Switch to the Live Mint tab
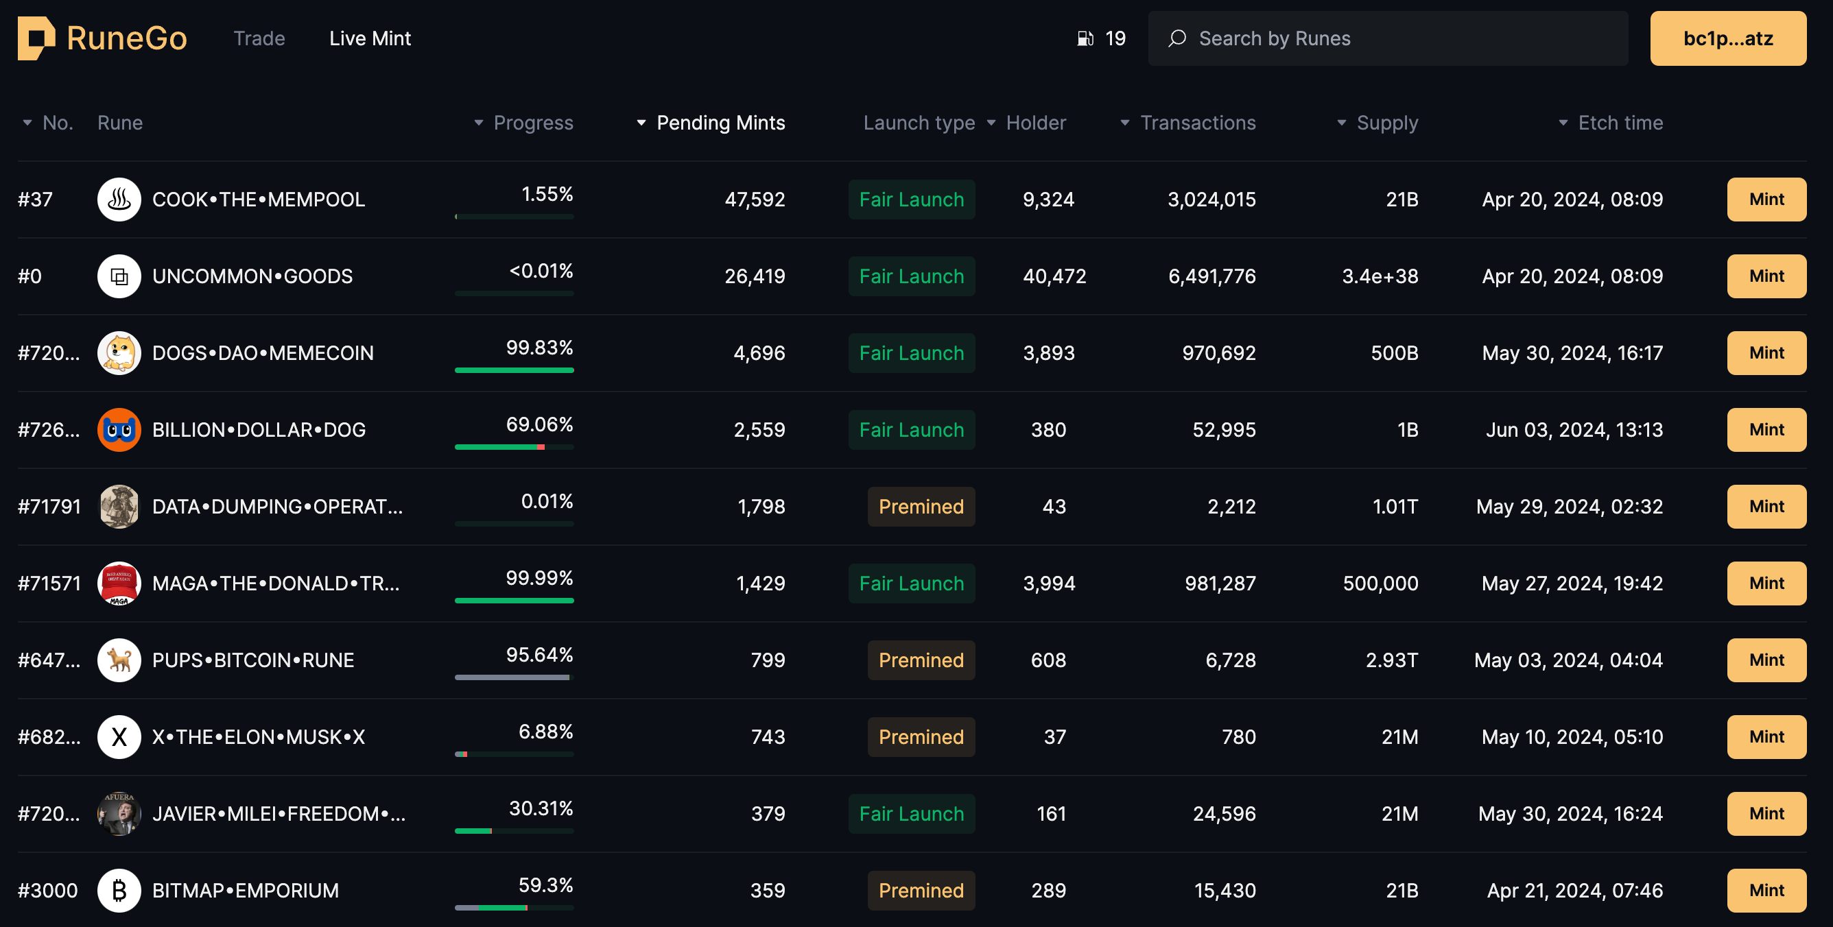Viewport: 1833px width, 927px height. pyautogui.click(x=370, y=38)
